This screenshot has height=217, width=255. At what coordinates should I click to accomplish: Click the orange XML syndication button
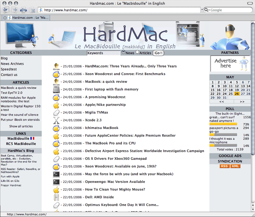coord(235,166)
